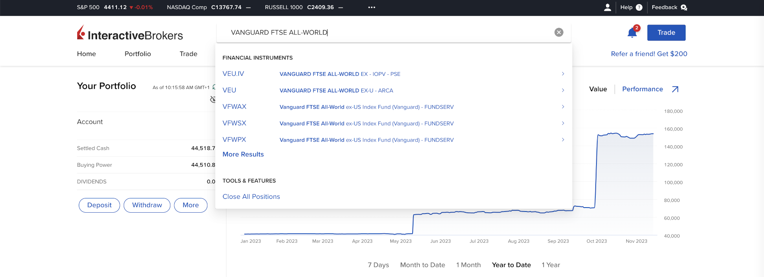The image size is (764, 277).
Task: Click the More Results link
Action: [x=243, y=154]
